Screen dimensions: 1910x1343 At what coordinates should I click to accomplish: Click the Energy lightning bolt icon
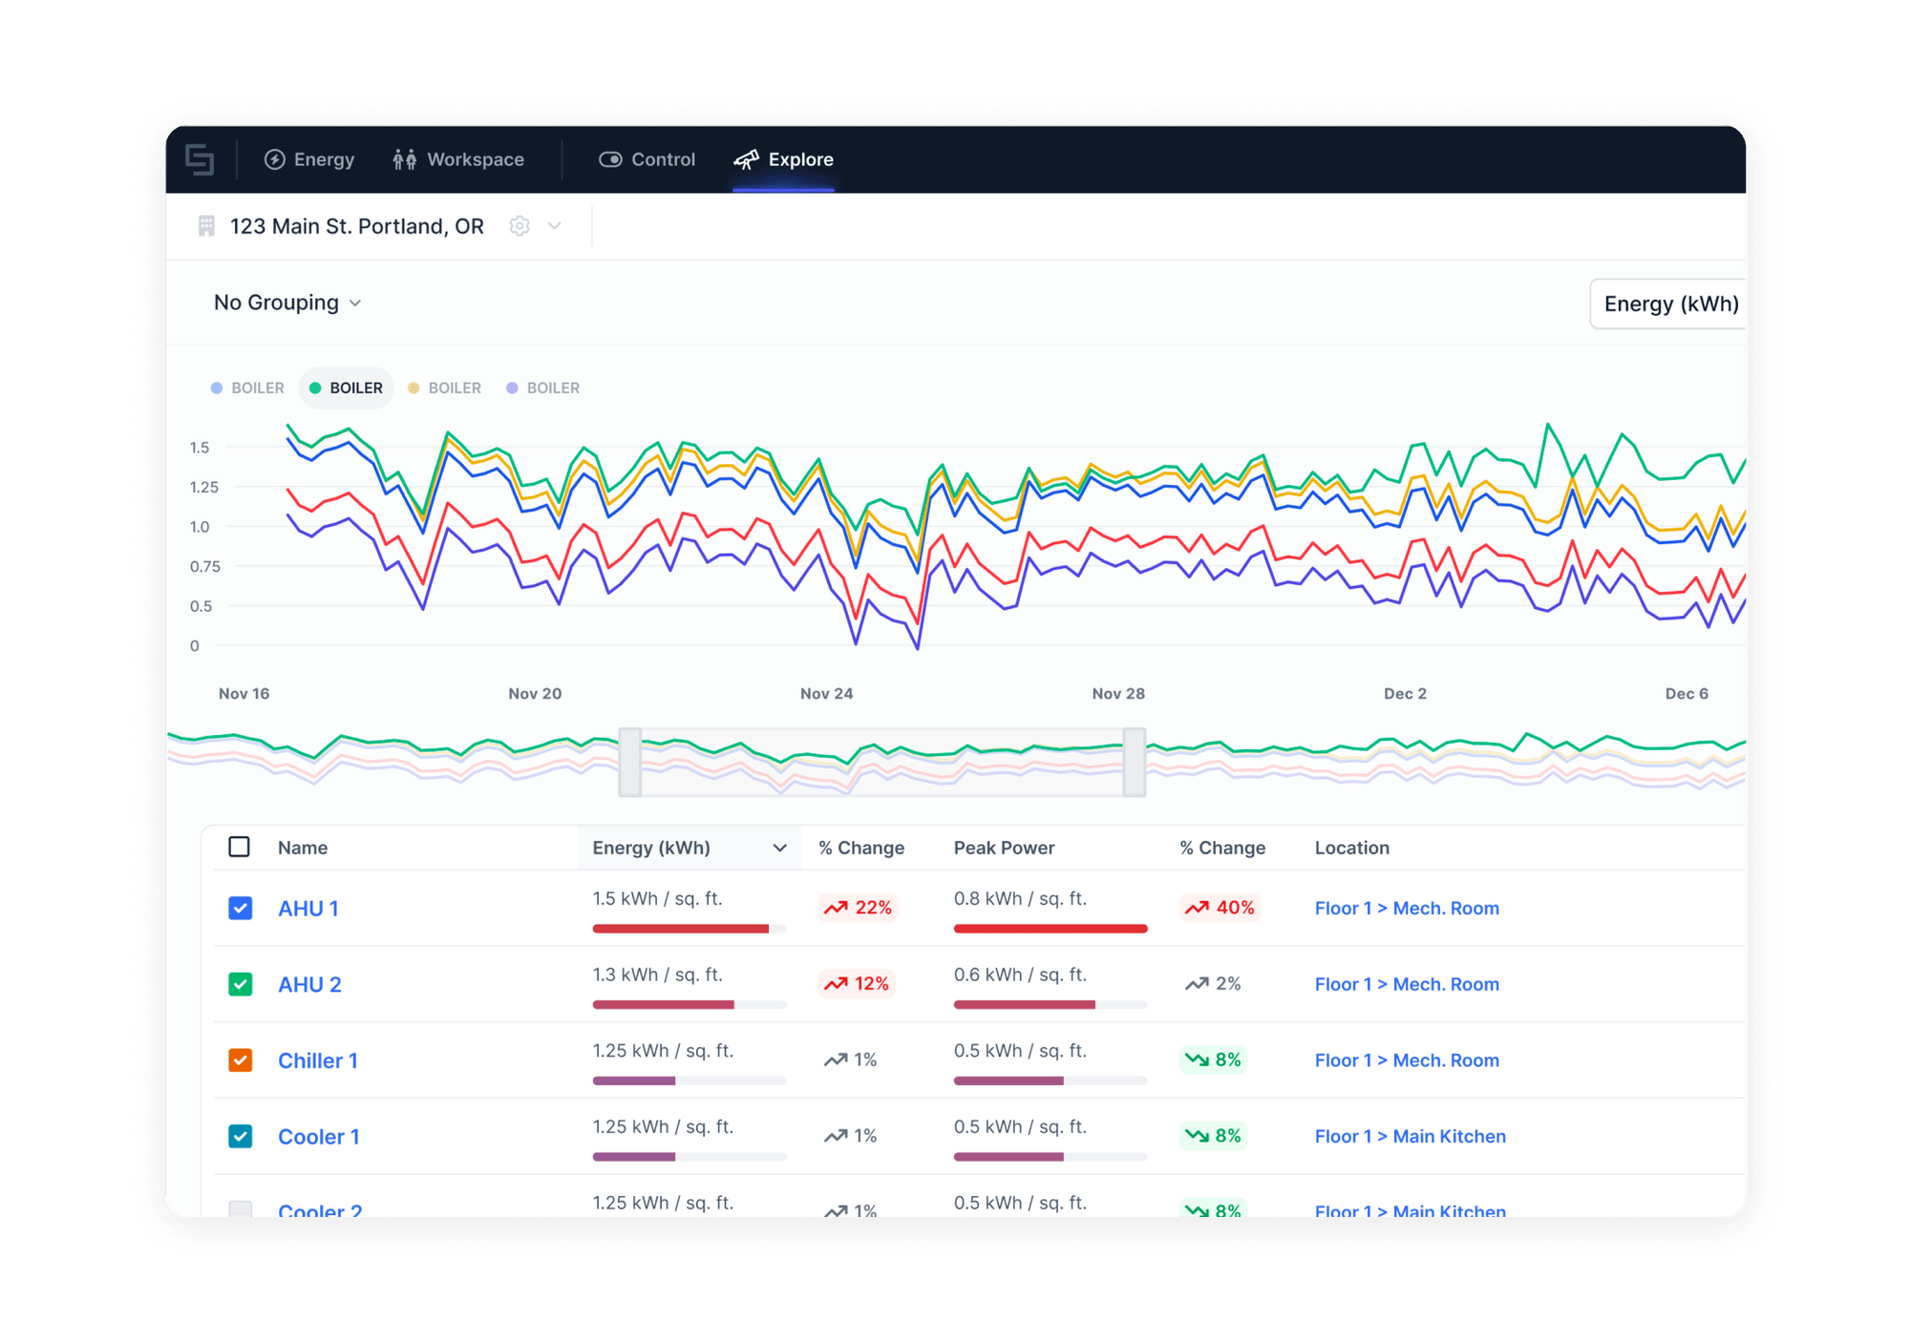point(275,159)
